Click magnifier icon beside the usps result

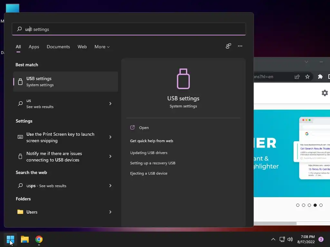point(20,186)
